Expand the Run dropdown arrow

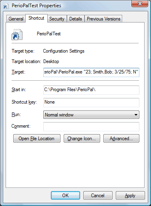[x=136, y=115]
